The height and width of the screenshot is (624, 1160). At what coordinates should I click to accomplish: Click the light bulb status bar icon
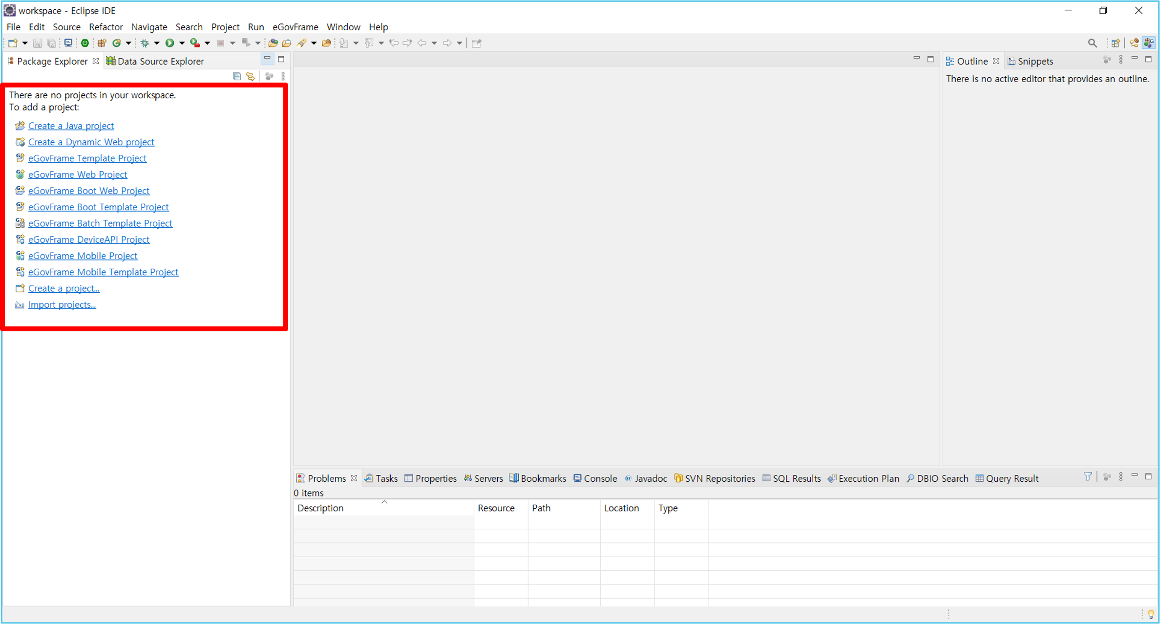click(x=1151, y=614)
